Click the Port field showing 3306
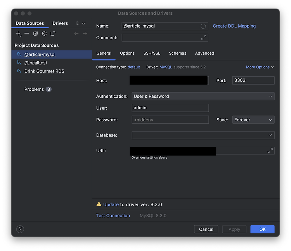Screen dimensions: 291x251 (253, 80)
